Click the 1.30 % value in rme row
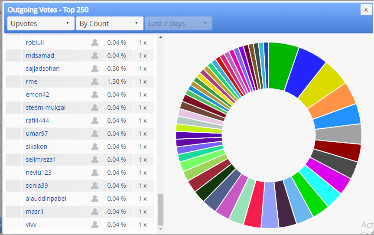 pos(117,82)
